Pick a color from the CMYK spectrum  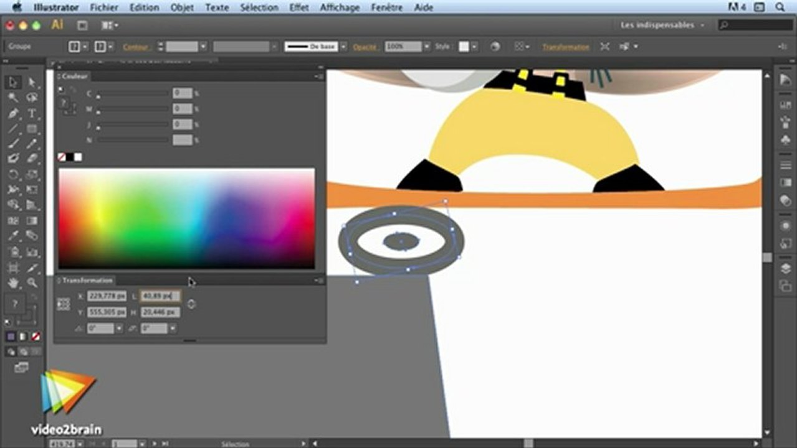pyautogui.click(x=186, y=218)
